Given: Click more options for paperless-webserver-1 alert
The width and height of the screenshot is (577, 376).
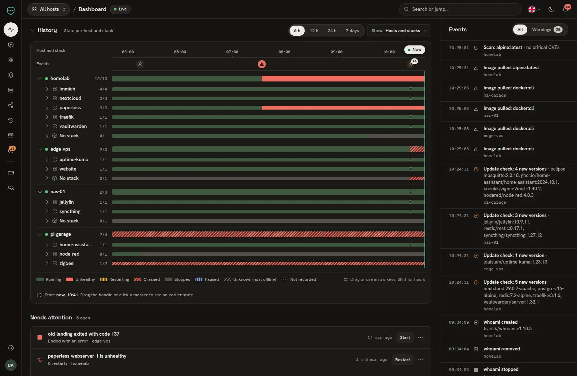Looking at the screenshot, I should 420,360.
